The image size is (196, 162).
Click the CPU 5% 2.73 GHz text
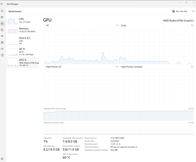tap(25, 22)
